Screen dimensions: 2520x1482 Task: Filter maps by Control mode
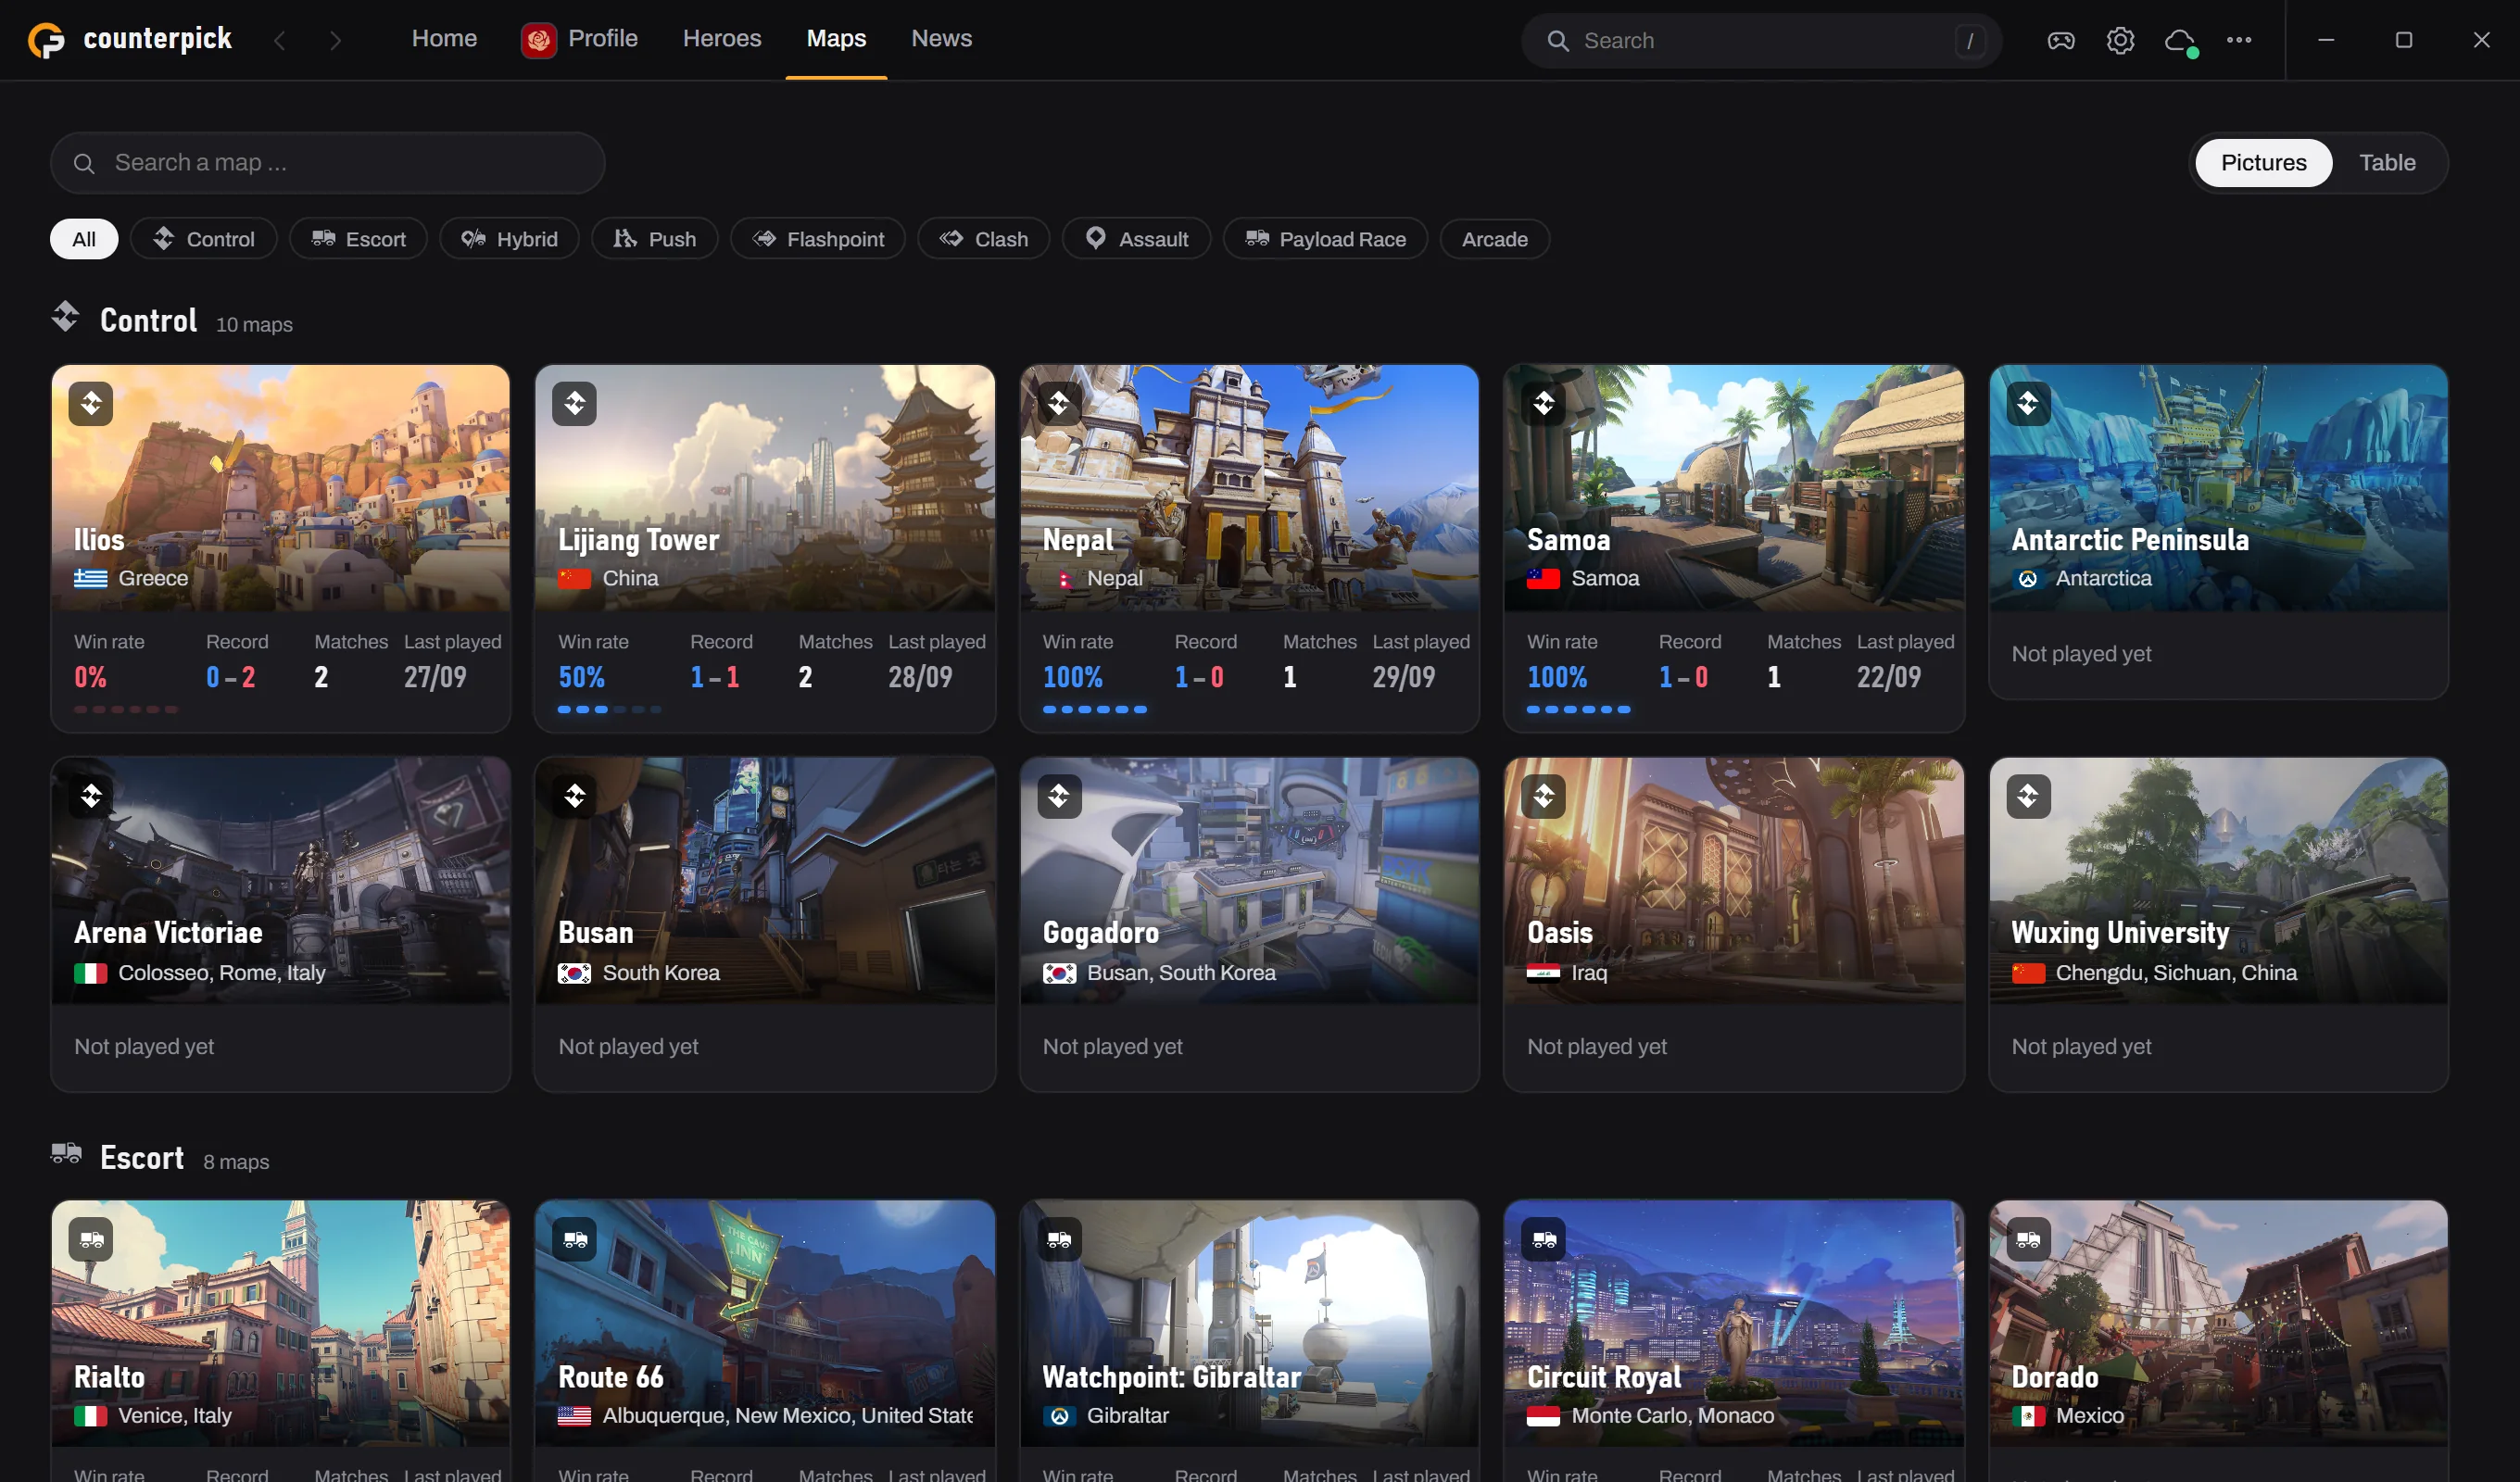click(204, 239)
